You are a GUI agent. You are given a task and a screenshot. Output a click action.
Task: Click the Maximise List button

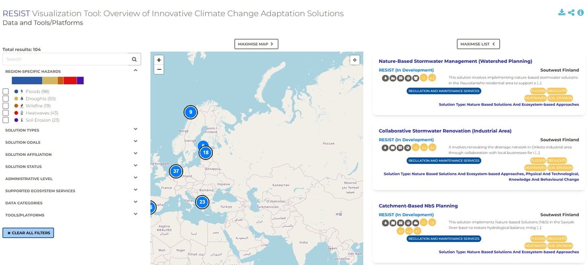point(478,44)
